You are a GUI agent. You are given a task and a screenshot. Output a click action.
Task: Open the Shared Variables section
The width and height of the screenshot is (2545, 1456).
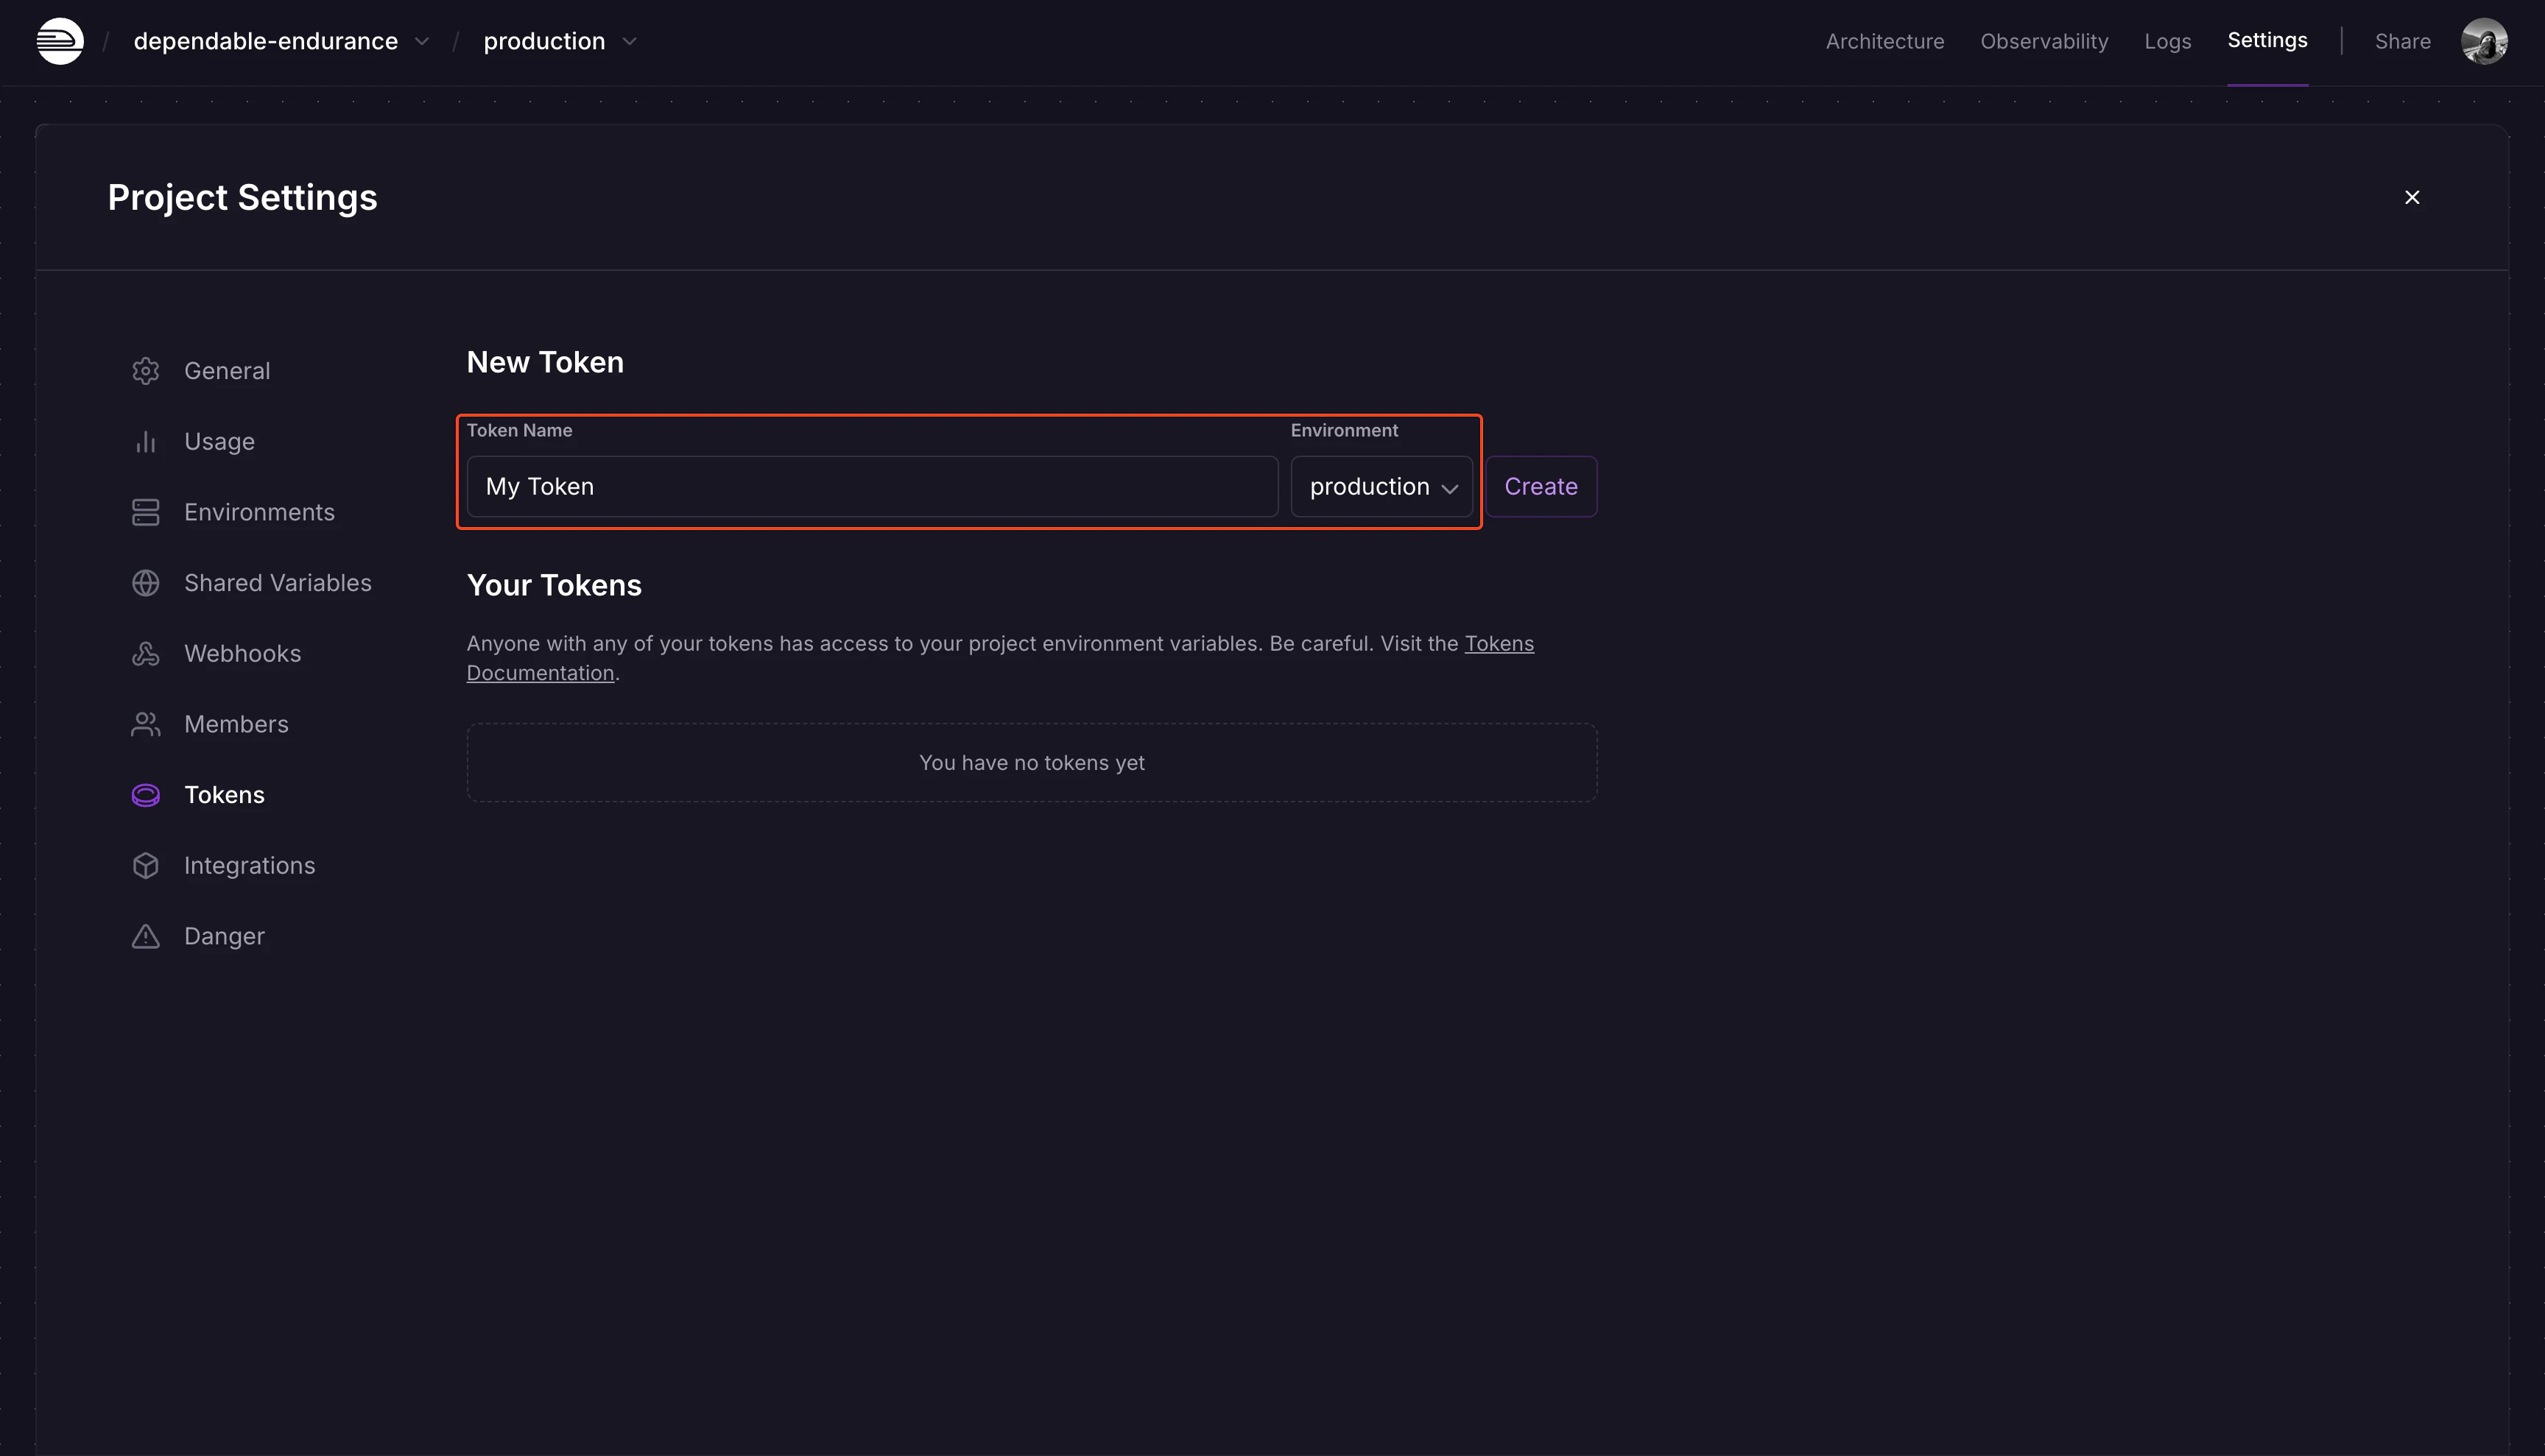tap(277, 583)
